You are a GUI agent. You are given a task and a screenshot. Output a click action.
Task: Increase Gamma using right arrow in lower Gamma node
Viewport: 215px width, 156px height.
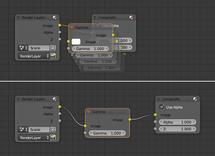pyautogui.click(x=124, y=133)
